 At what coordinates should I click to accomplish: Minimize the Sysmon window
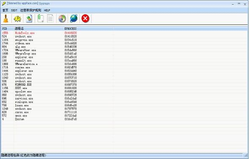pyautogui.click(x=233, y=4)
